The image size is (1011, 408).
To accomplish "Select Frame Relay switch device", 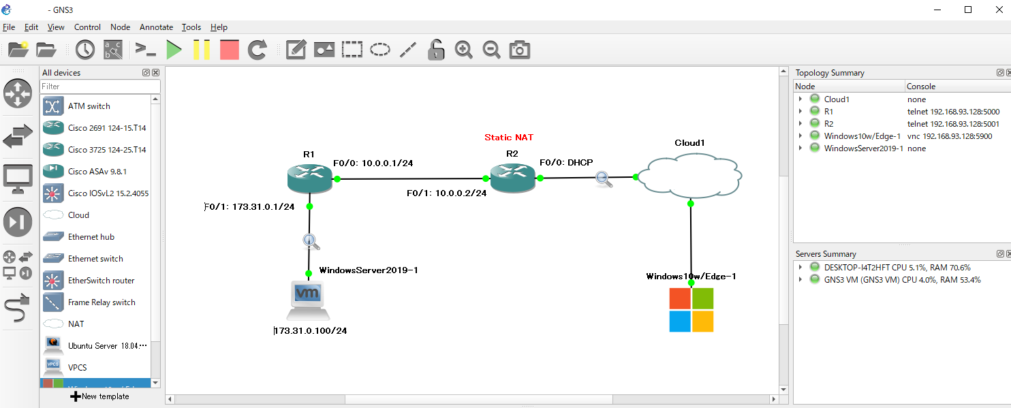I will pyautogui.click(x=95, y=302).
